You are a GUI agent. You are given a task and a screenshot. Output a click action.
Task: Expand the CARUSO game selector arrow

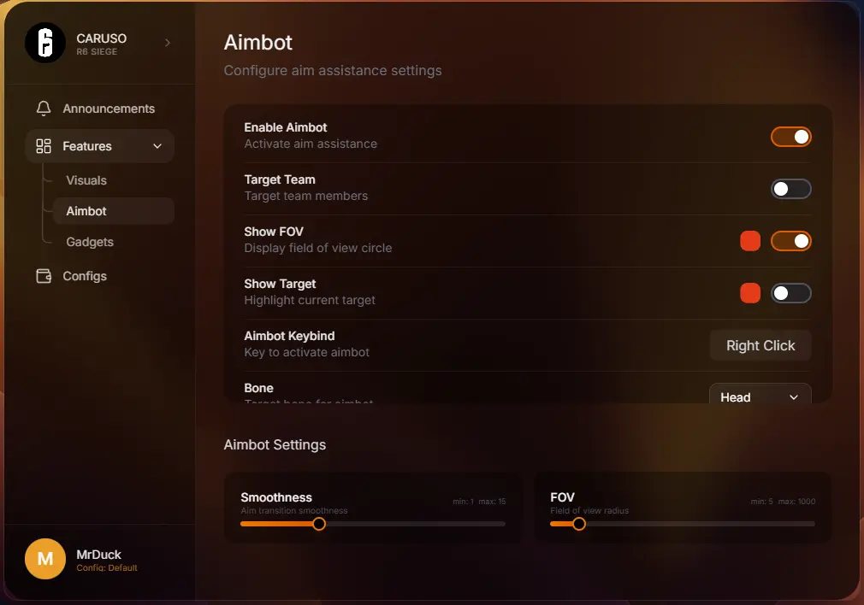coord(168,42)
